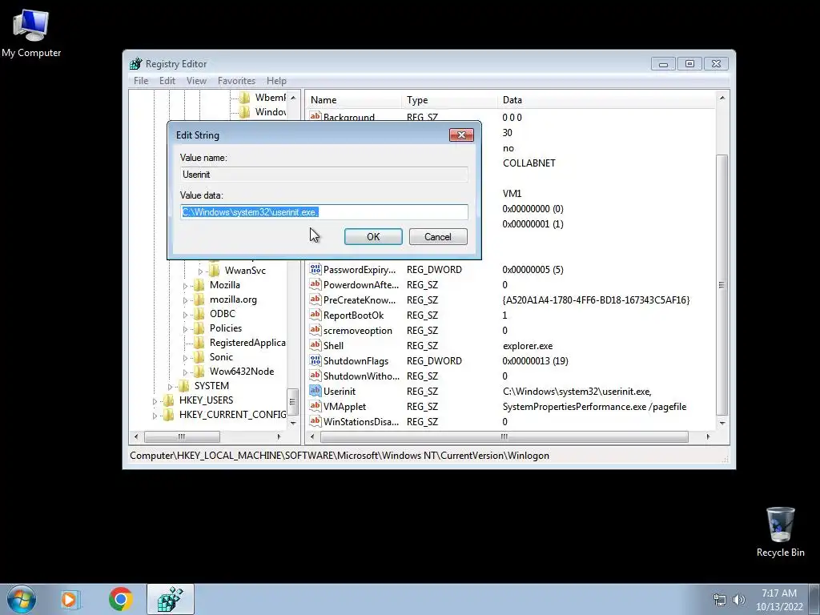Expand the WwanSvc tree node

pos(200,271)
